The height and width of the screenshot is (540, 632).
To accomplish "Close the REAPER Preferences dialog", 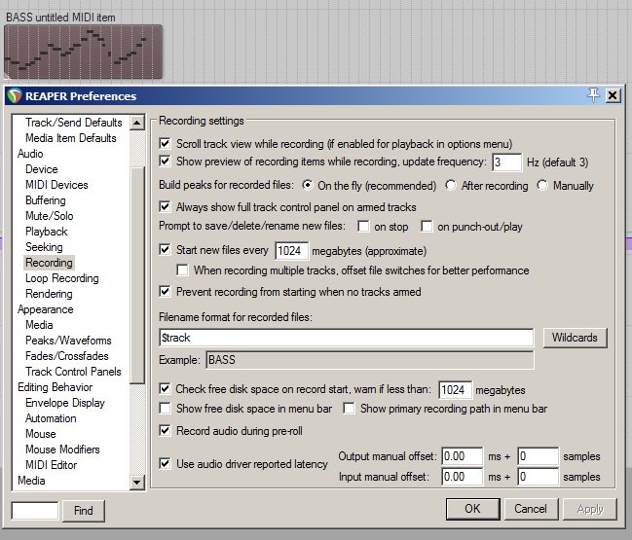I will (x=613, y=95).
